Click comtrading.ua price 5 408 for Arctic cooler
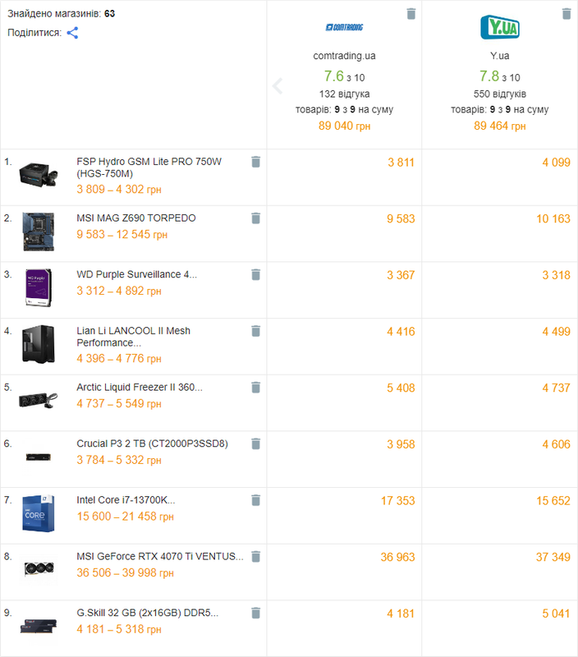This screenshot has height=657, width=578. (x=401, y=388)
